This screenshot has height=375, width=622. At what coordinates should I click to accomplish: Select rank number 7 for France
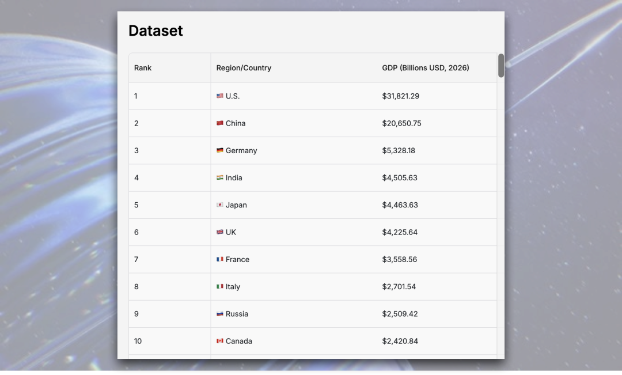tap(136, 259)
